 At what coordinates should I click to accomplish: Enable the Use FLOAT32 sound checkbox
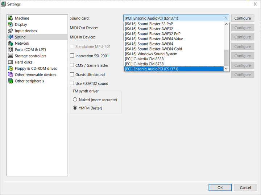72,84
